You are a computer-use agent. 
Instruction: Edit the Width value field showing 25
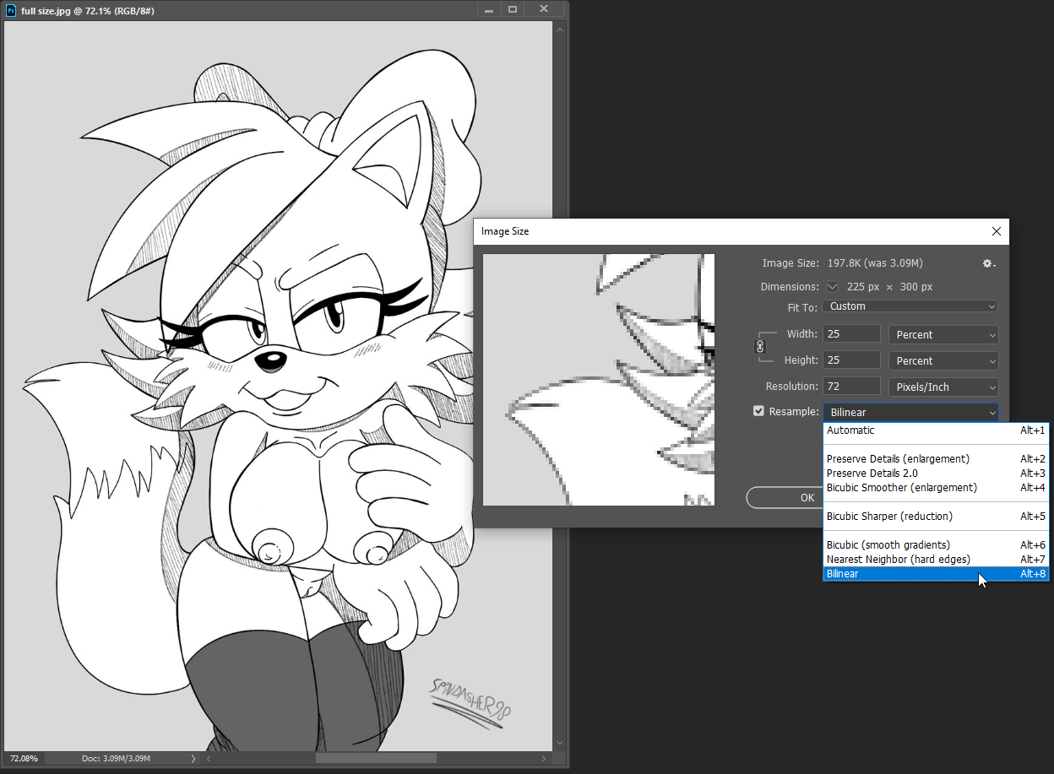click(x=850, y=334)
